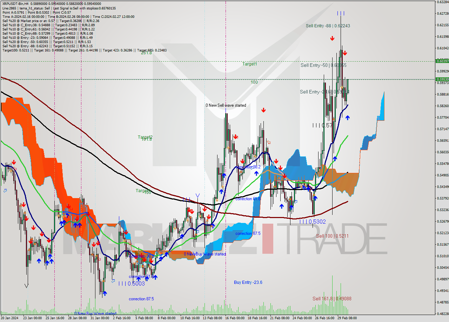Click the 0.5434 price axis label

tap(443, 187)
